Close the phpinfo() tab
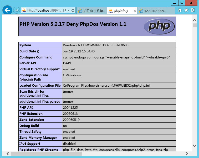 (x=135, y=11)
